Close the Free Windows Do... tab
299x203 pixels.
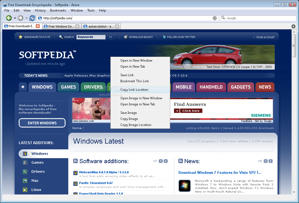coord(77,26)
